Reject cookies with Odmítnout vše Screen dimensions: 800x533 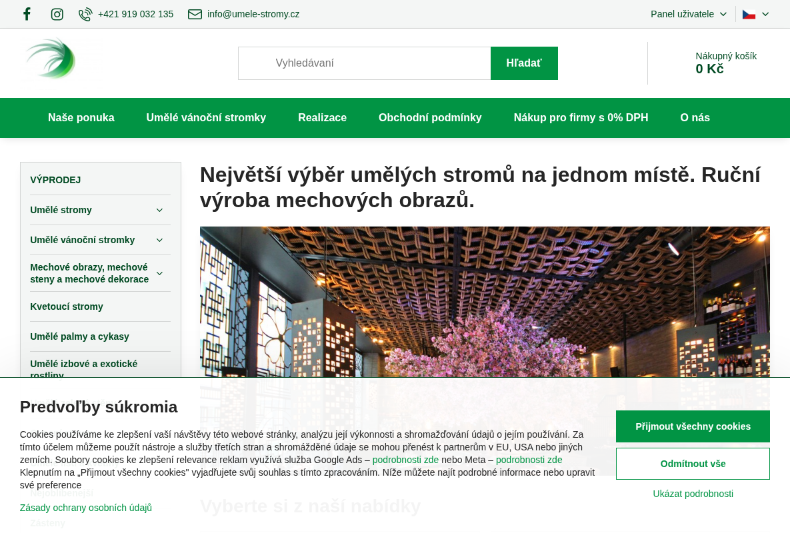(x=693, y=464)
